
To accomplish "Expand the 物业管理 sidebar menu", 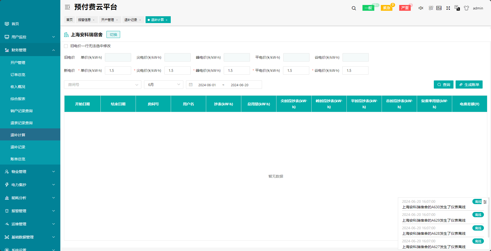I will (30, 172).
